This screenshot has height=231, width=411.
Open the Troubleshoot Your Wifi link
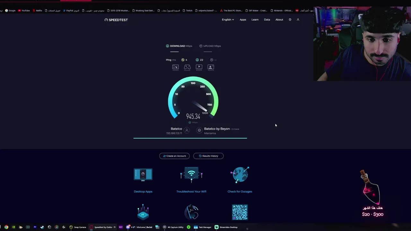pyautogui.click(x=191, y=192)
